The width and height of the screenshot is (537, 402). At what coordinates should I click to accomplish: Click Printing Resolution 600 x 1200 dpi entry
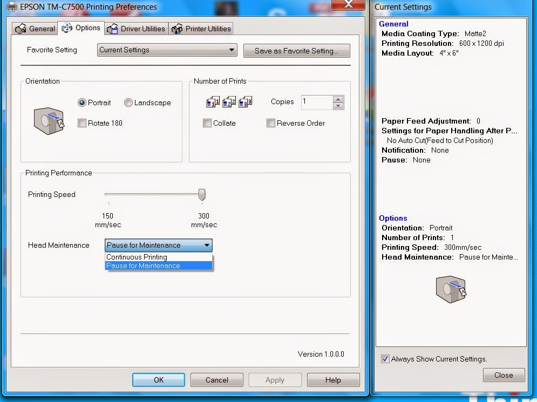point(443,43)
